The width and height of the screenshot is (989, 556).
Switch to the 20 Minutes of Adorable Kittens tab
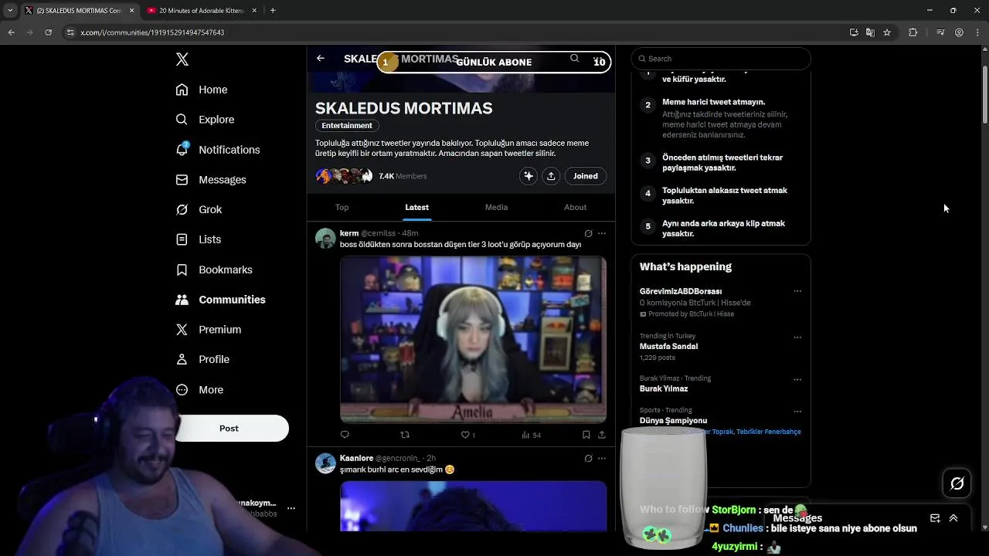202,11
